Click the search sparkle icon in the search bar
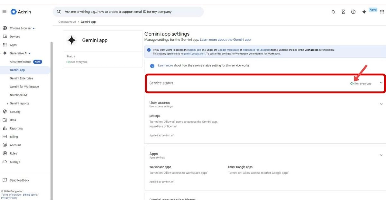 59,12
